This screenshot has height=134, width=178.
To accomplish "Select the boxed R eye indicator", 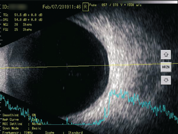I will pyautogui.click(x=85, y=7).
